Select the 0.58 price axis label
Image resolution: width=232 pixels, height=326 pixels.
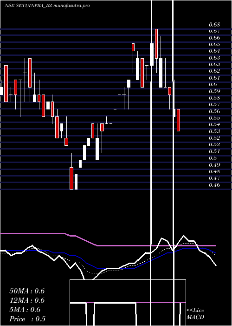(x=214, y=98)
